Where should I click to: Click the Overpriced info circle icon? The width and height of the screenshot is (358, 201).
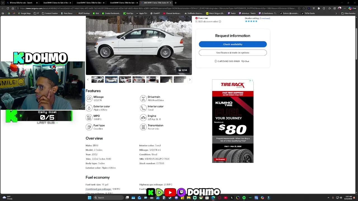(x=220, y=21)
